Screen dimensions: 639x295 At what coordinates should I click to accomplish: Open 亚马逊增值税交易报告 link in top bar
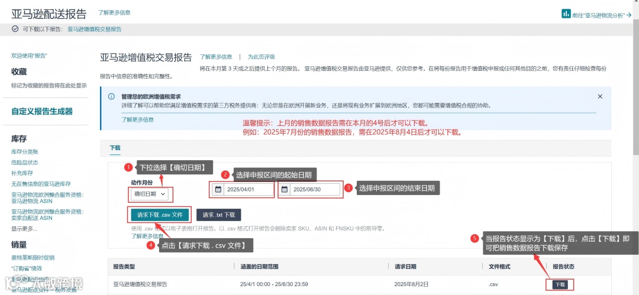[95, 30]
